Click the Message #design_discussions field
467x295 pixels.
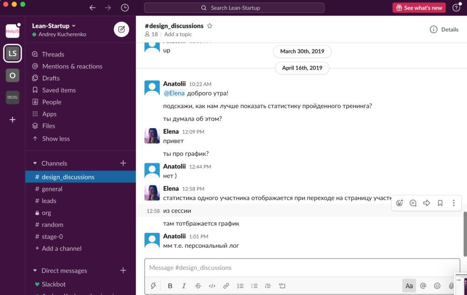pos(302,268)
